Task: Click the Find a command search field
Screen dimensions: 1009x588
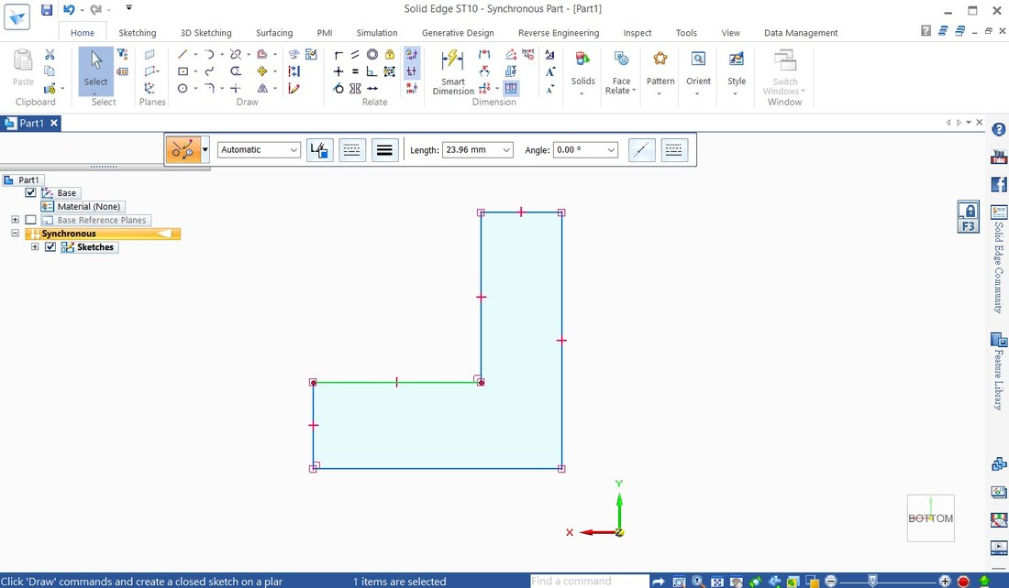Action: pyautogui.click(x=589, y=581)
